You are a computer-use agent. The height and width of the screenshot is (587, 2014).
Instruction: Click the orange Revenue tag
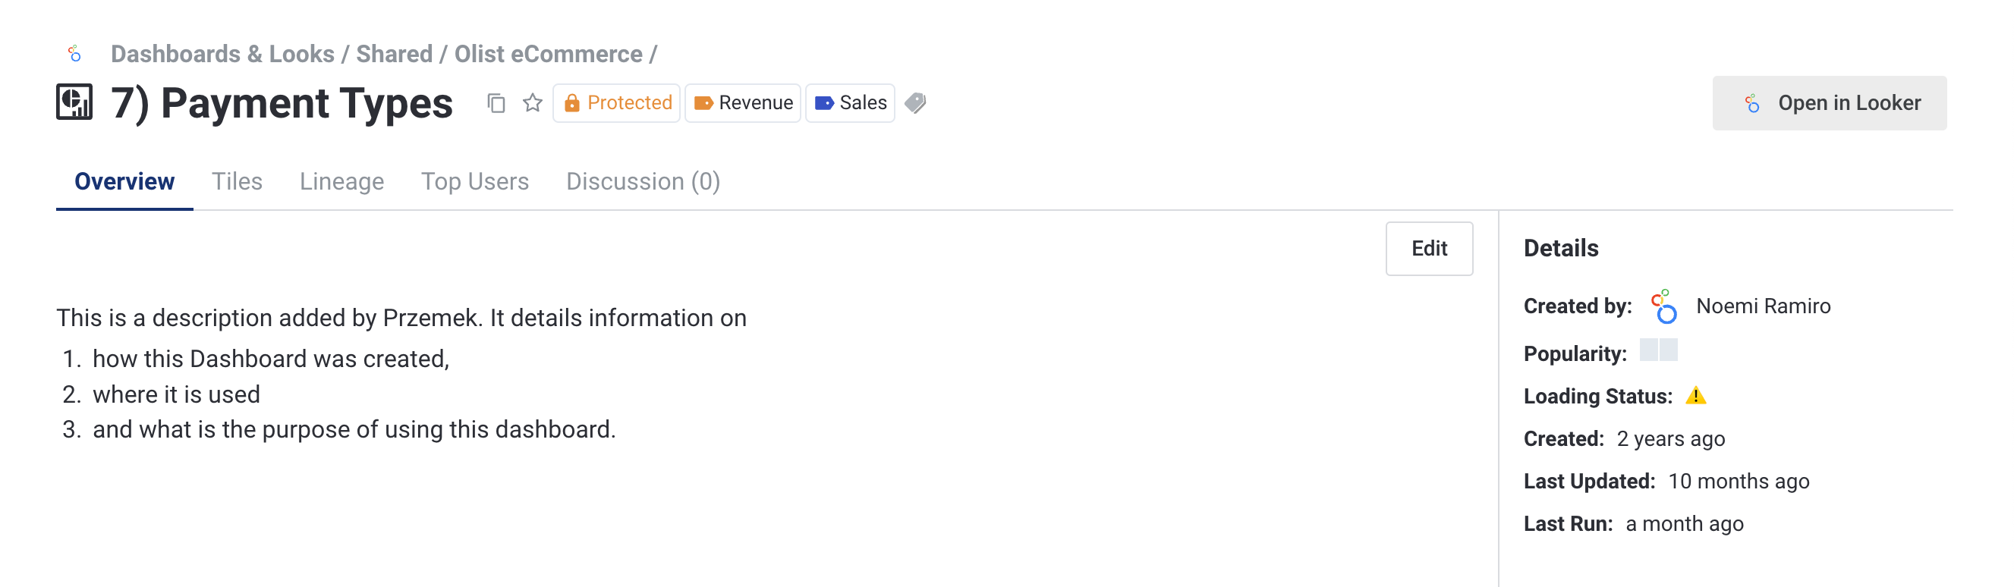pyautogui.click(x=743, y=103)
